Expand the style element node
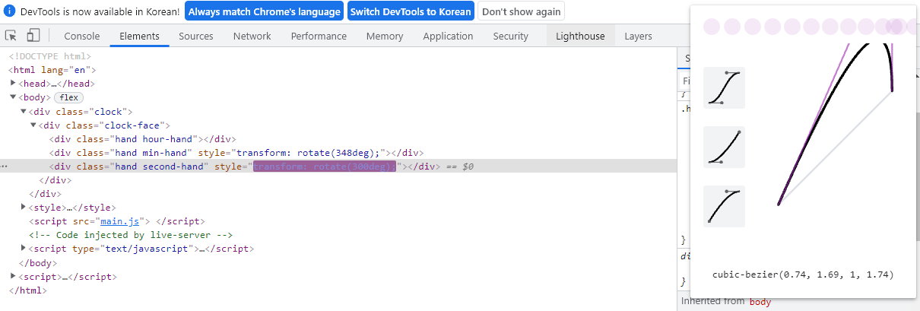 click(23, 207)
